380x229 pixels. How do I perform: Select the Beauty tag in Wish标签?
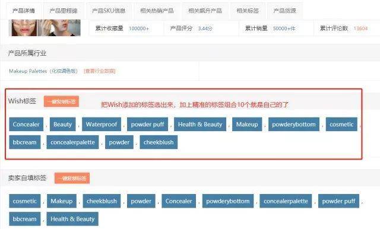click(63, 124)
